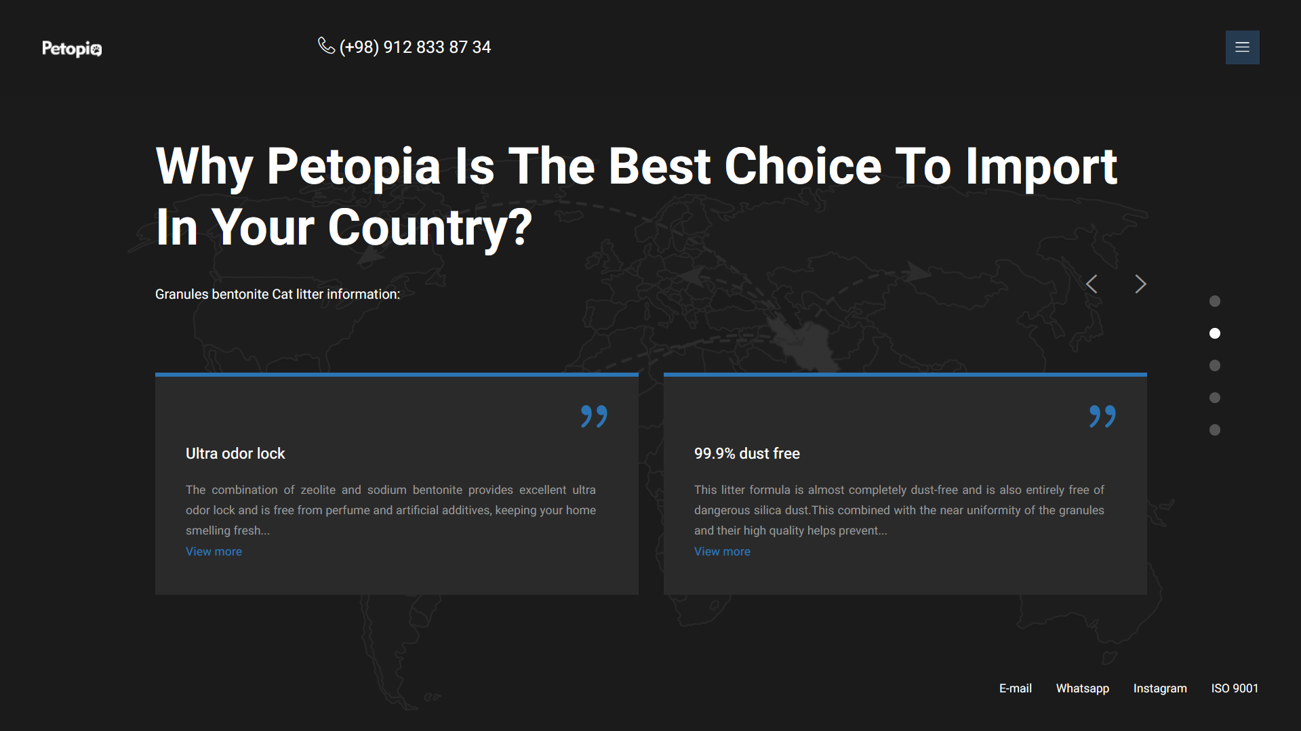
Task: Advance to next slide with right arrow
Action: (x=1140, y=284)
